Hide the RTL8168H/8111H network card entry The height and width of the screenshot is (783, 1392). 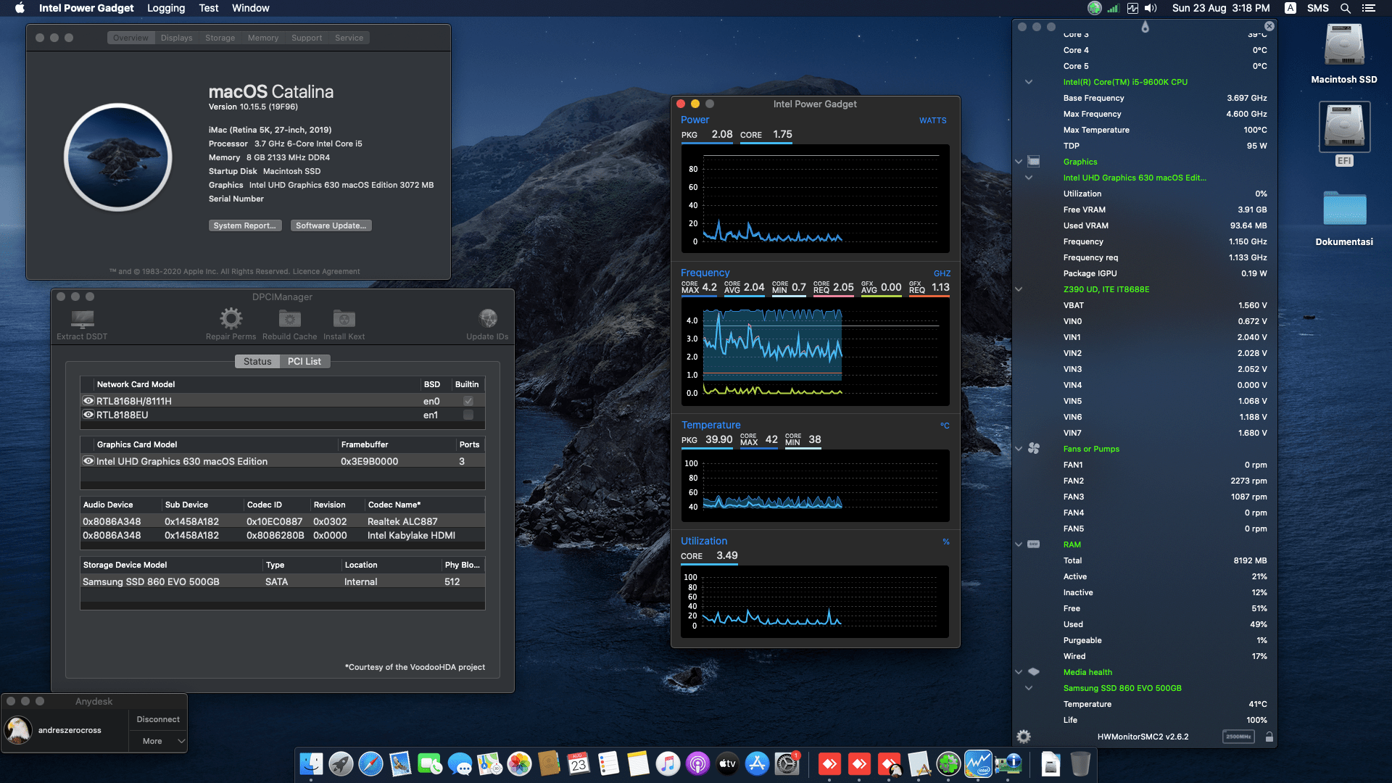pyautogui.click(x=88, y=400)
